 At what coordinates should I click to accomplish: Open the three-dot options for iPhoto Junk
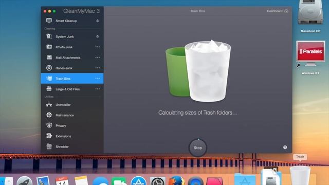pos(98,47)
